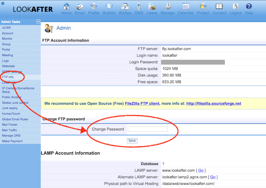266x188 pixels.
Task: Collapse the Admin Tasks panel
Action: coord(39,22)
